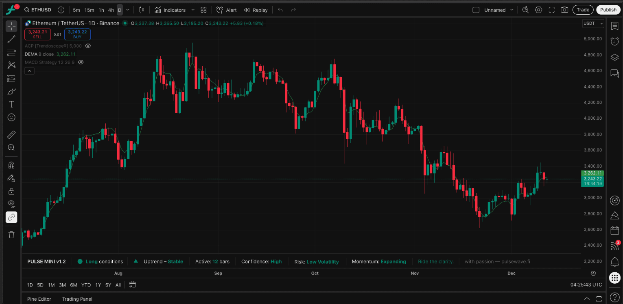Open the chats panel
The image size is (623, 304).
pyautogui.click(x=614, y=73)
